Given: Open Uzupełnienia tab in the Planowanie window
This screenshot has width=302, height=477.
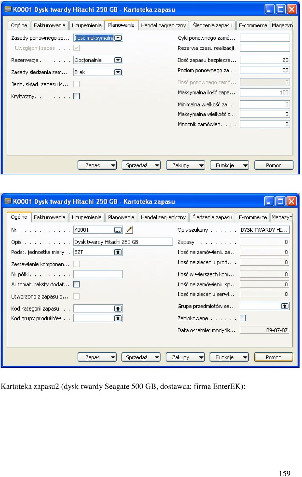Looking at the screenshot, I should [x=87, y=25].
